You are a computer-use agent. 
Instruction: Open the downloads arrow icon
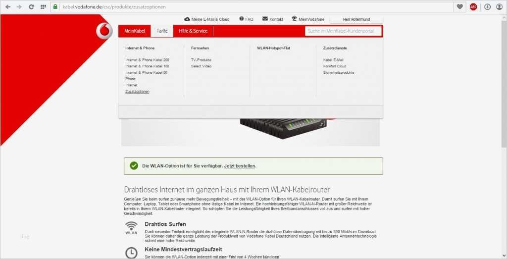tap(487, 6)
